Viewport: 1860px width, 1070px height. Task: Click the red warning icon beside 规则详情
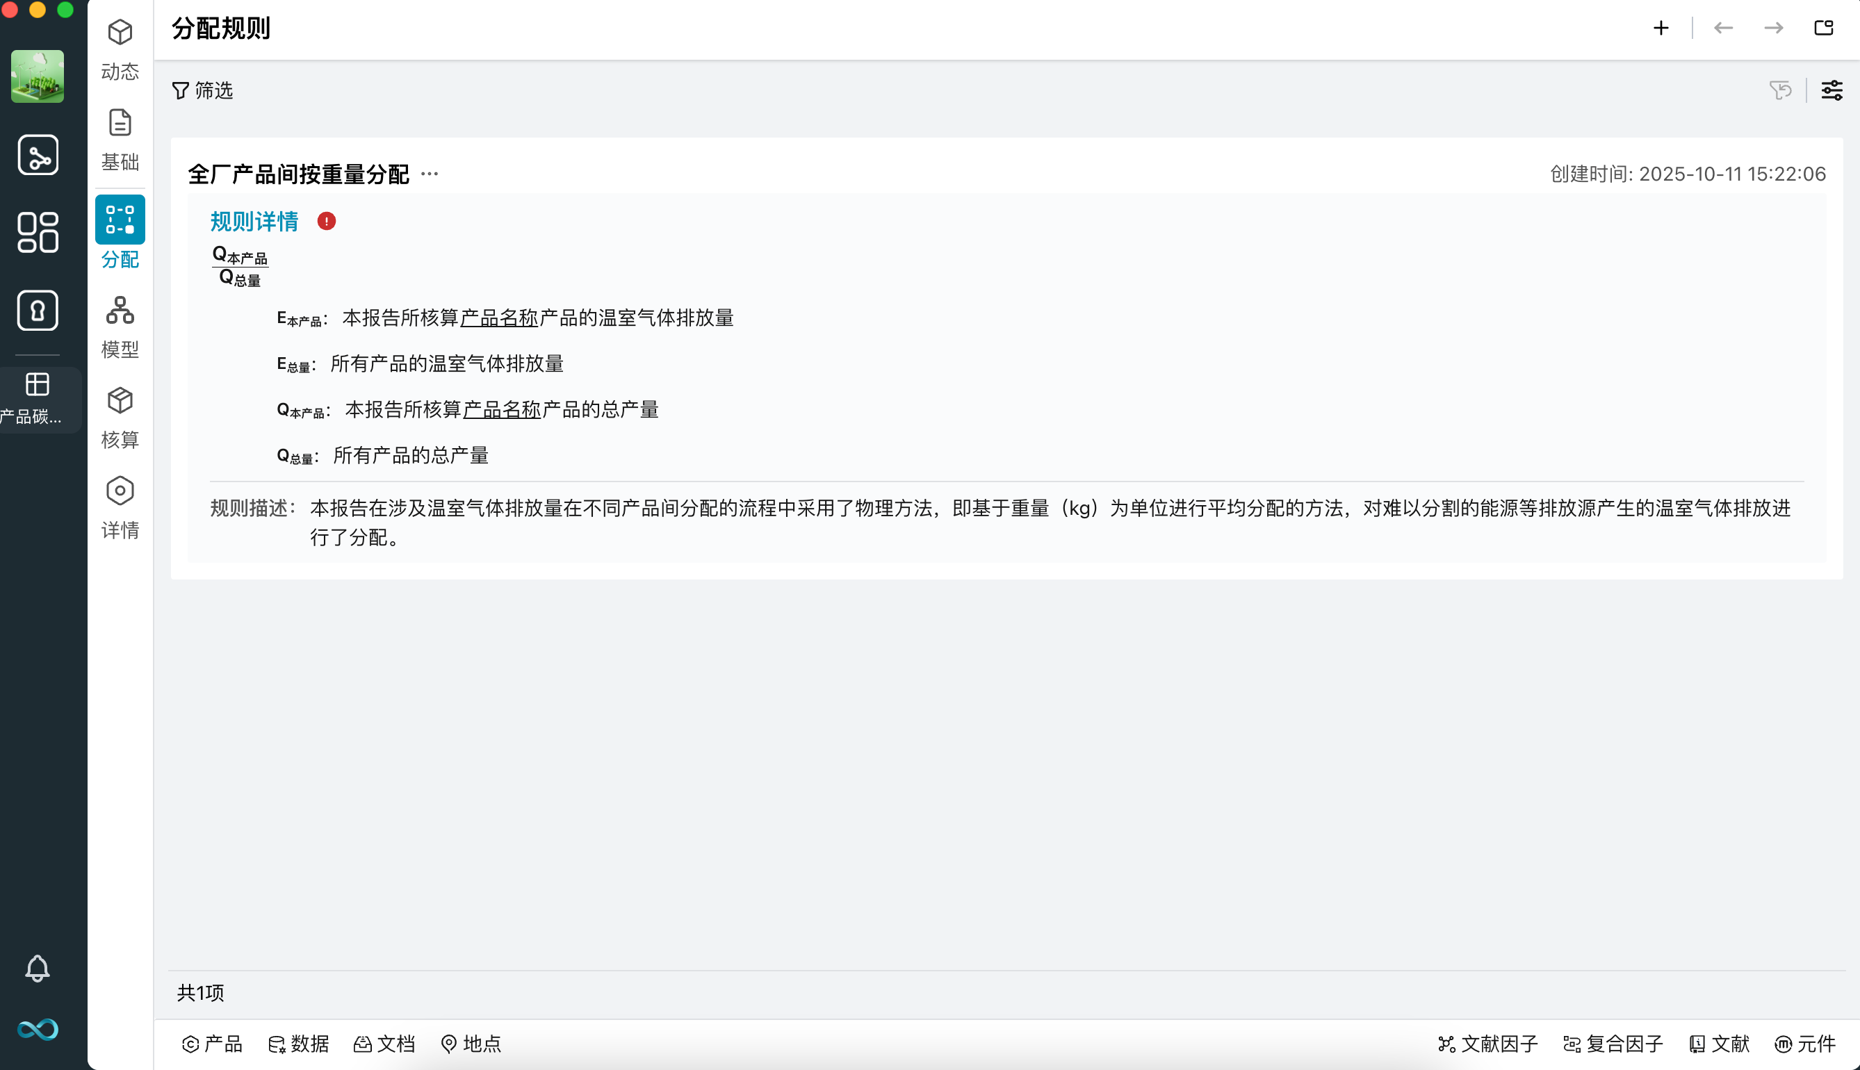(x=327, y=221)
